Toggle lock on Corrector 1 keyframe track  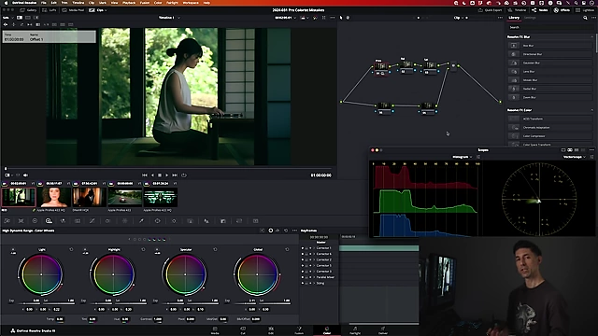click(306, 248)
